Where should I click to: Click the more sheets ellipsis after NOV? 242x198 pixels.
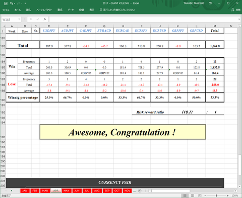(x=135, y=191)
